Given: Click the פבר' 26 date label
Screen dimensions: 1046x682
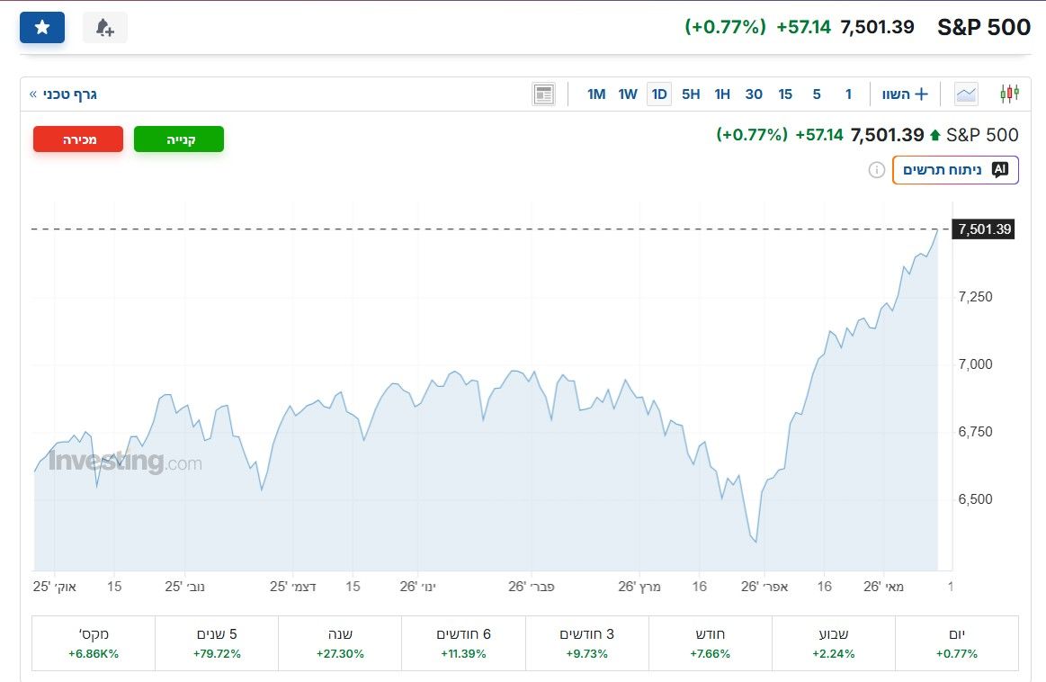Looking at the screenshot, I should click(x=531, y=587).
